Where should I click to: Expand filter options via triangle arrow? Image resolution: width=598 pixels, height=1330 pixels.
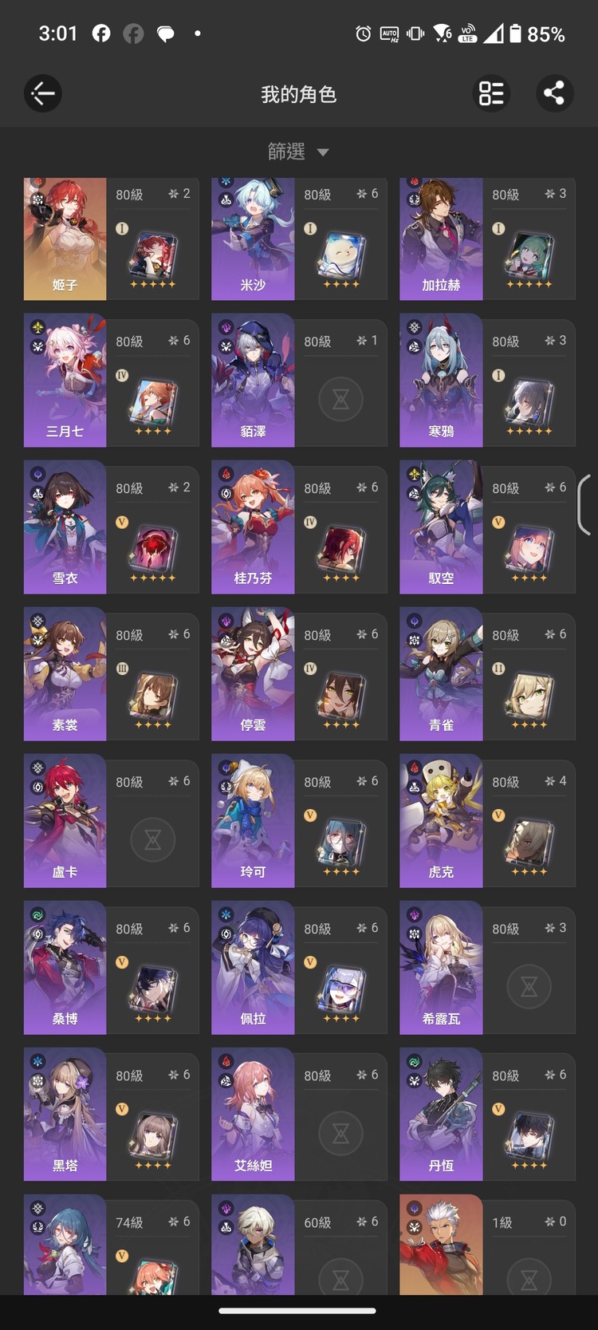(323, 152)
